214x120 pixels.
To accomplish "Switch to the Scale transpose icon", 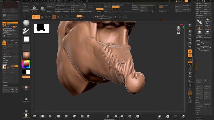I will click(46, 17).
